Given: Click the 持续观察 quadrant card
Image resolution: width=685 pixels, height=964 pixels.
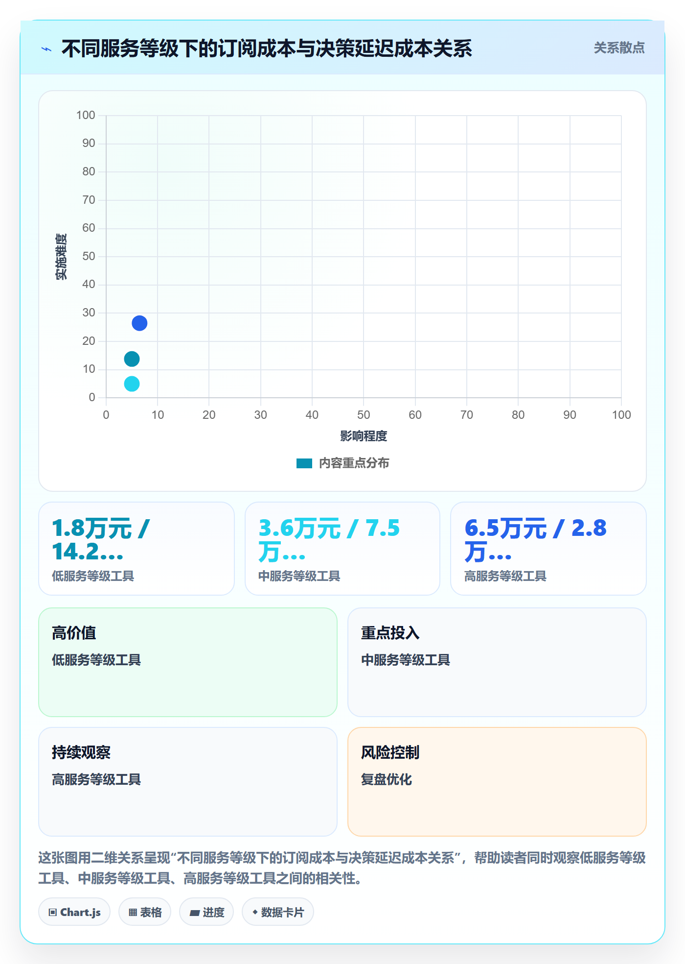Looking at the screenshot, I should (x=188, y=782).
